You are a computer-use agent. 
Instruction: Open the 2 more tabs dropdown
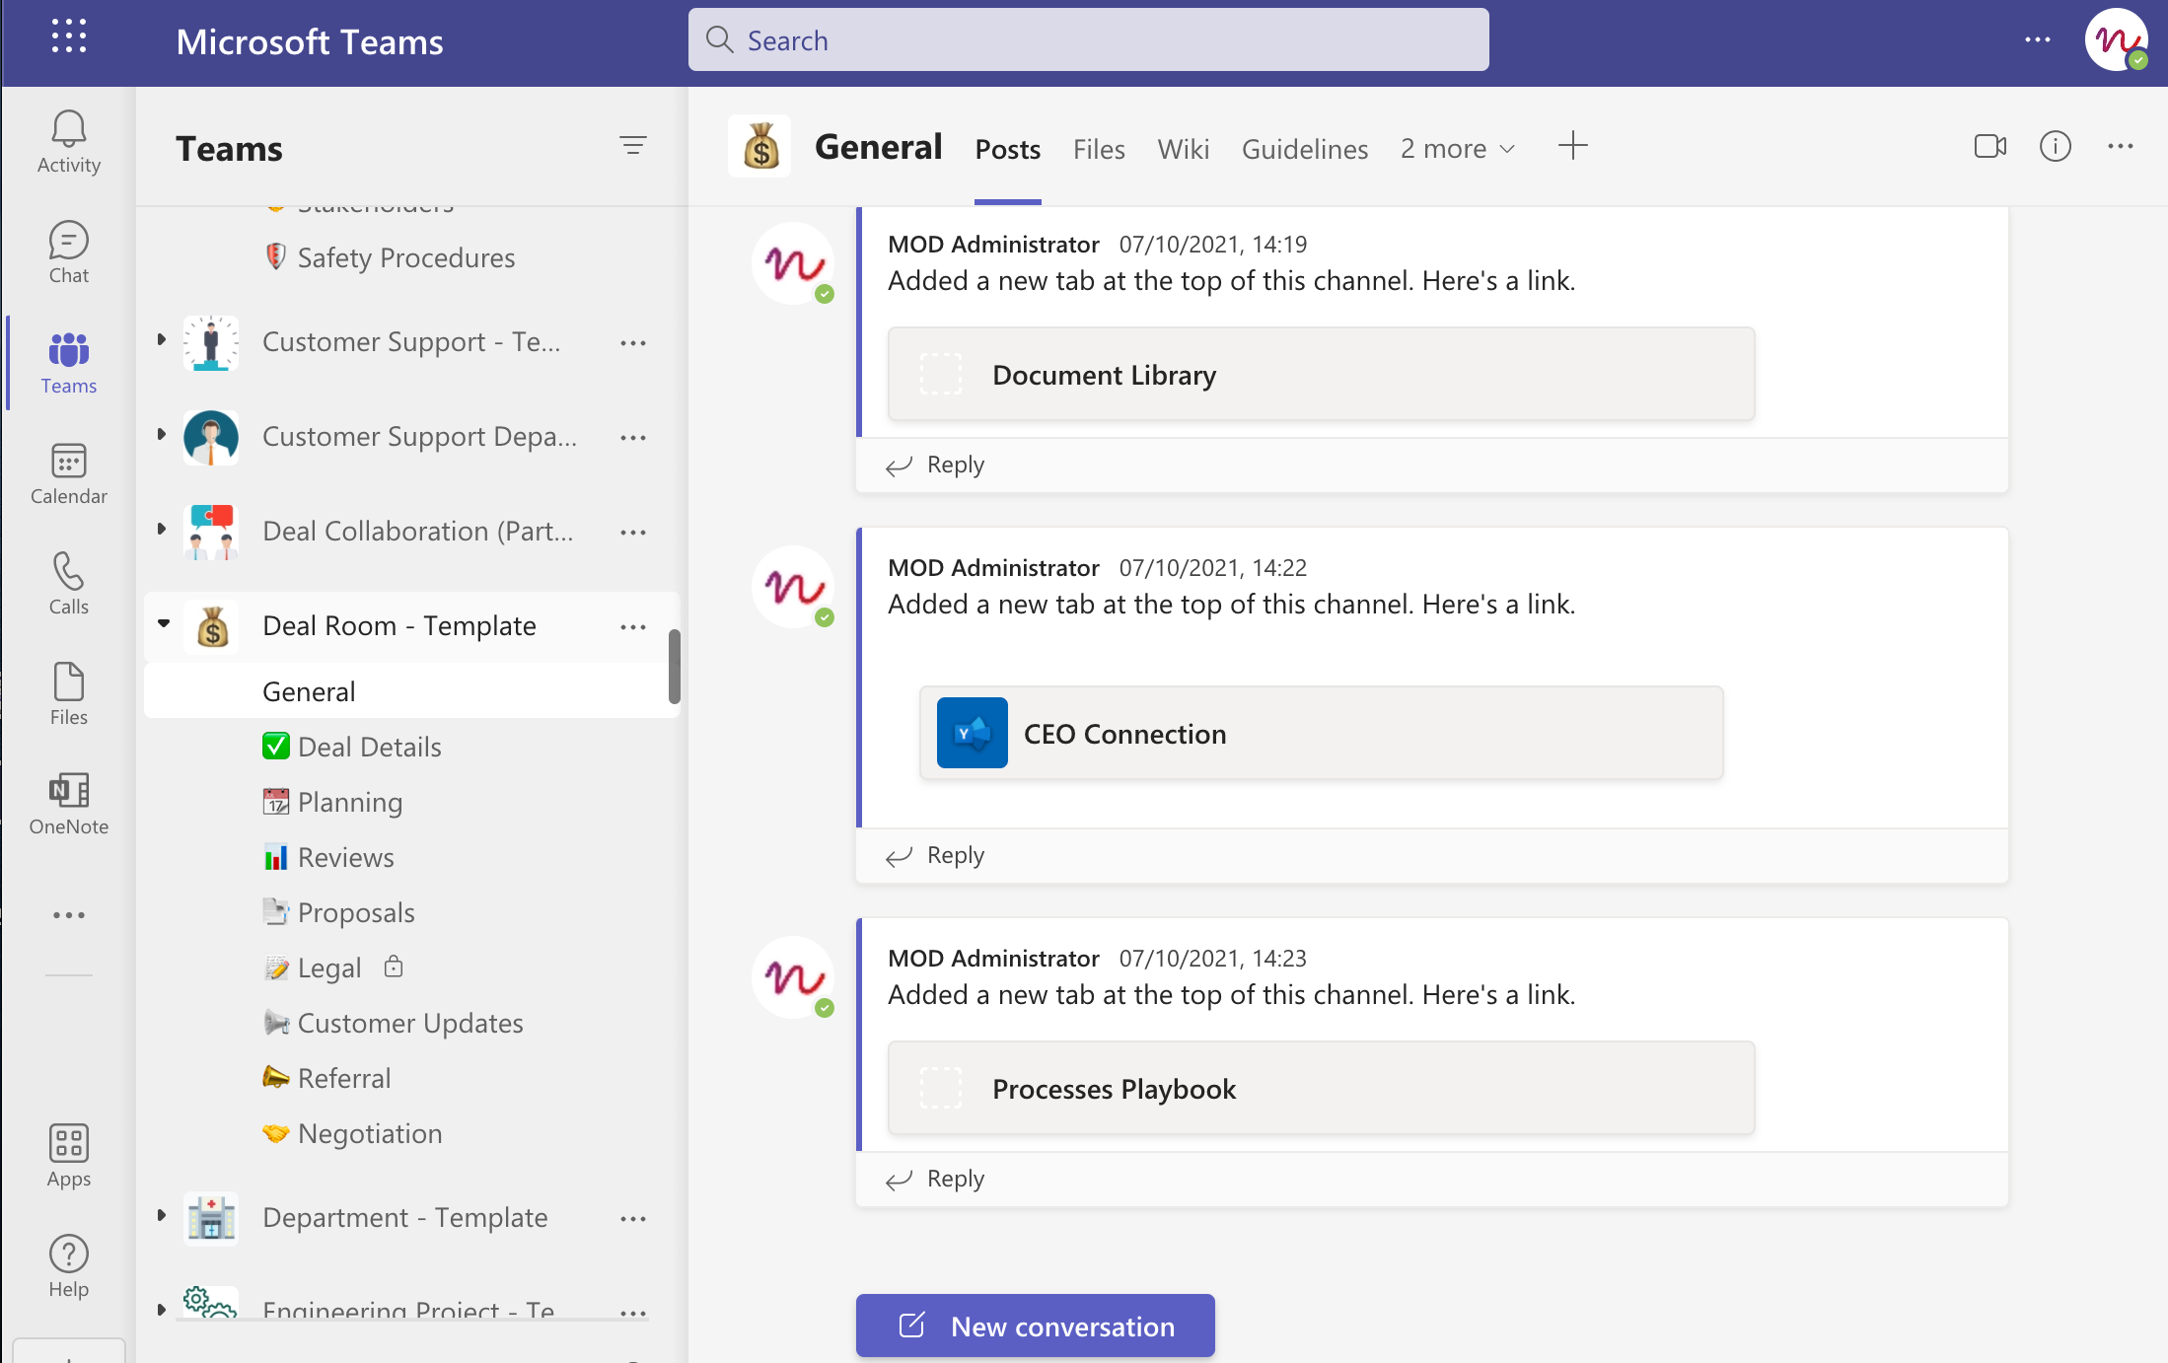pyautogui.click(x=1457, y=149)
